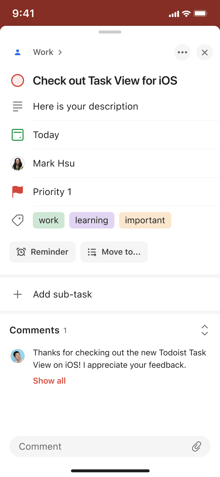The image size is (220, 477).
Task: Open the Work project via its chevron
Action: 60,52
